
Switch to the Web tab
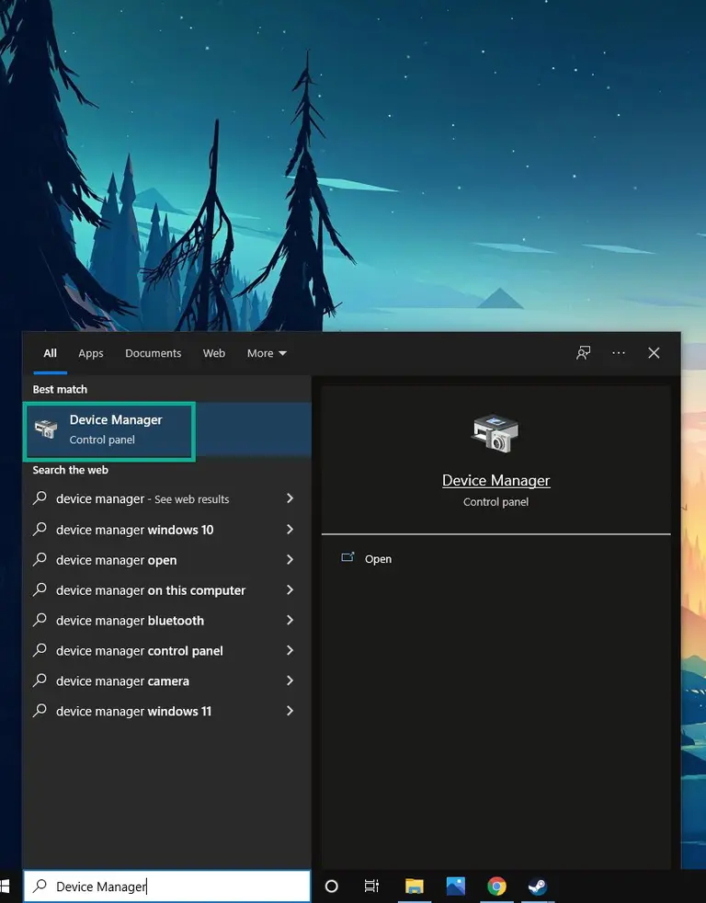tap(213, 353)
